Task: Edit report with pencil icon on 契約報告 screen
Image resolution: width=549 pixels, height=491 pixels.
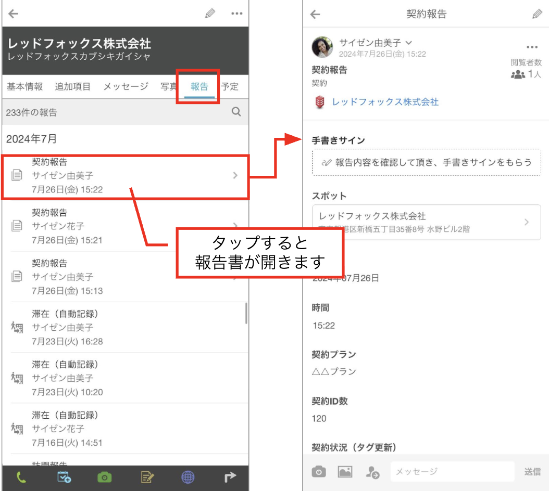Action: (537, 15)
